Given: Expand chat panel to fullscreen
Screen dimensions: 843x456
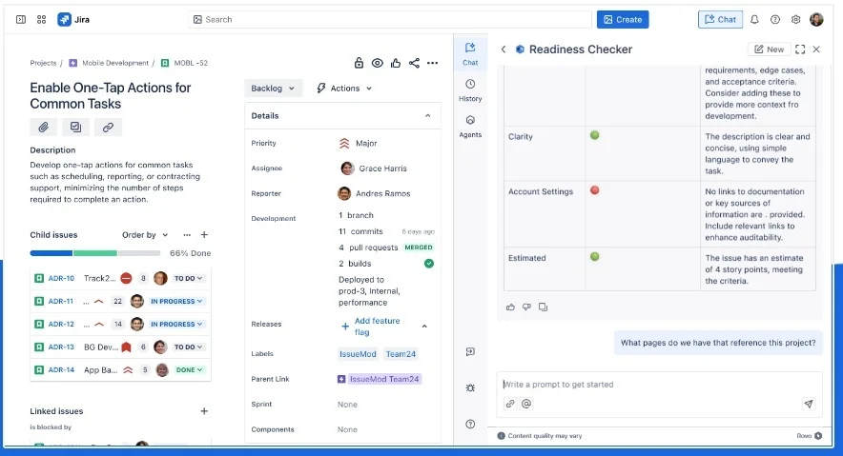Looking at the screenshot, I should click(x=800, y=50).
